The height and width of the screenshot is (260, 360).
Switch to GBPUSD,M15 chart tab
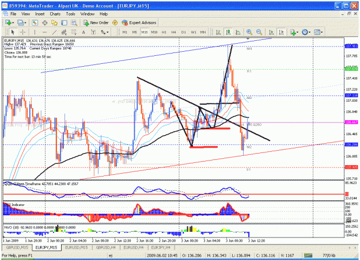[x=17, y=247]
